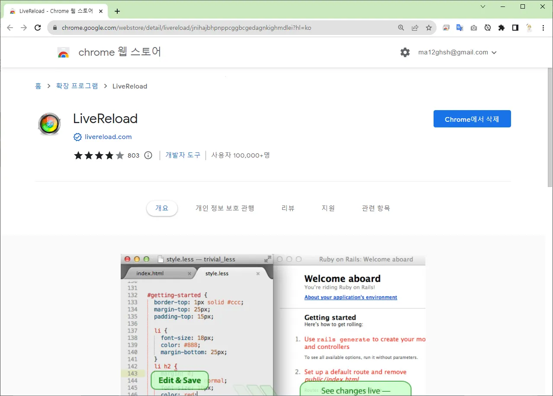This screenshot has width=553, height=396.
Task: Click the camera screenshot extension
Action: [x=474, y=28]
